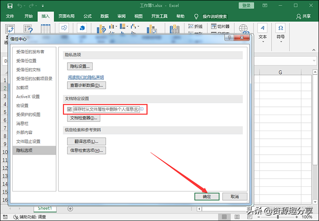Click the Table icon in ribbon
The width and height of the screenshot is (319, 221).
pyautogui.click(x=46, y=29)
